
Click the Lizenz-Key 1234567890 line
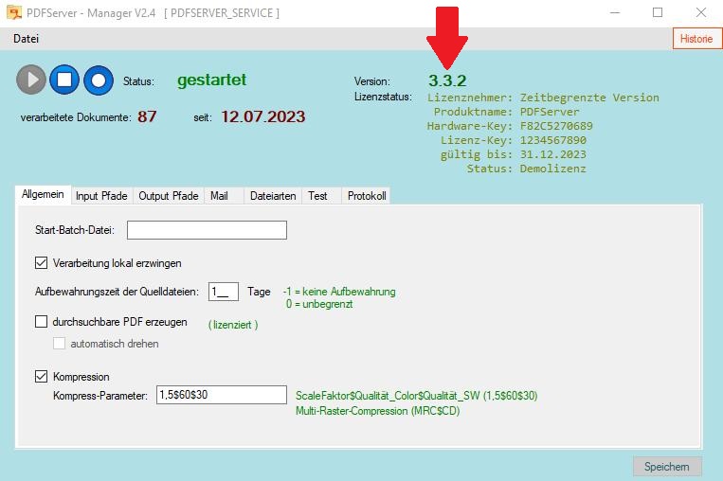(514, 140)
